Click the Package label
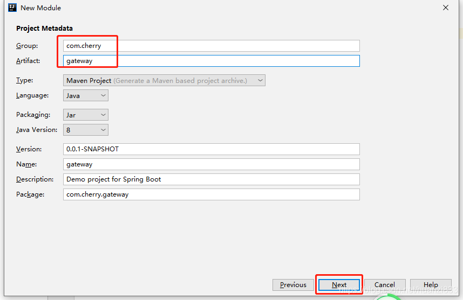 [x=30, y=194]
